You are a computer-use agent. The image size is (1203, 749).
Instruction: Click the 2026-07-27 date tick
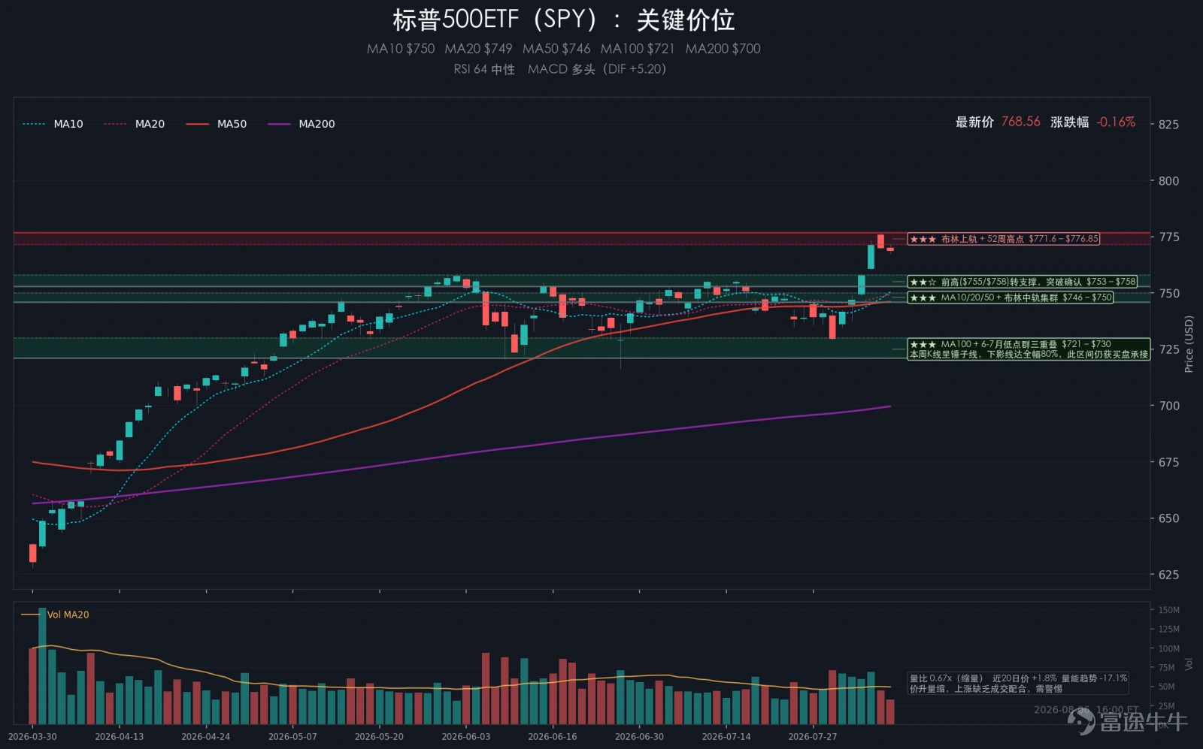pyautogui.click(x=813, y=737)
